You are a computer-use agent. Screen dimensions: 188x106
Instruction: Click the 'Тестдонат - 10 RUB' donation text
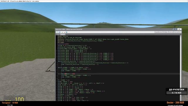click(x=10, y=103)
